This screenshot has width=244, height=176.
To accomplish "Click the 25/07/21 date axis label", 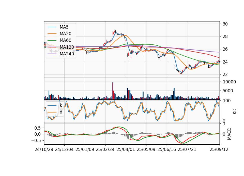I will coord(187,149).
